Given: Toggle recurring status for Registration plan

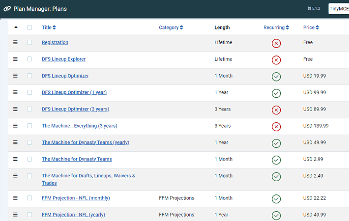Looking at the screenshot, I should click(x=276, y=43).
